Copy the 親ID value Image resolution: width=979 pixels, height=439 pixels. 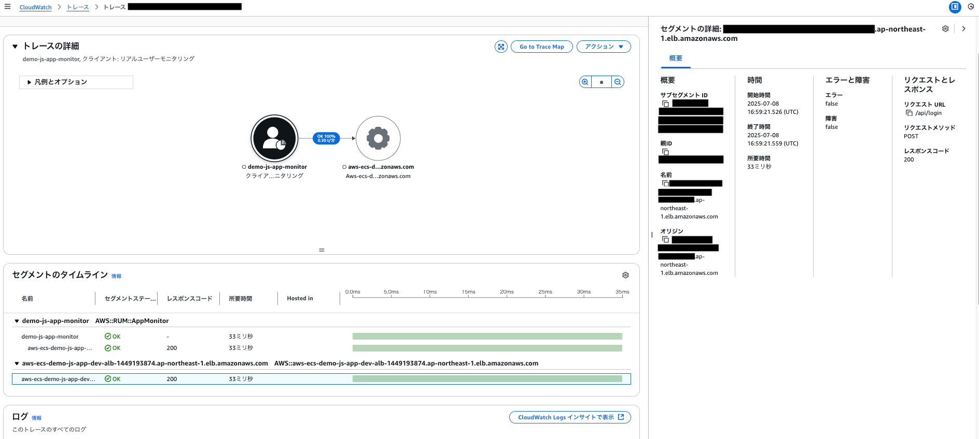pos(666,152)
